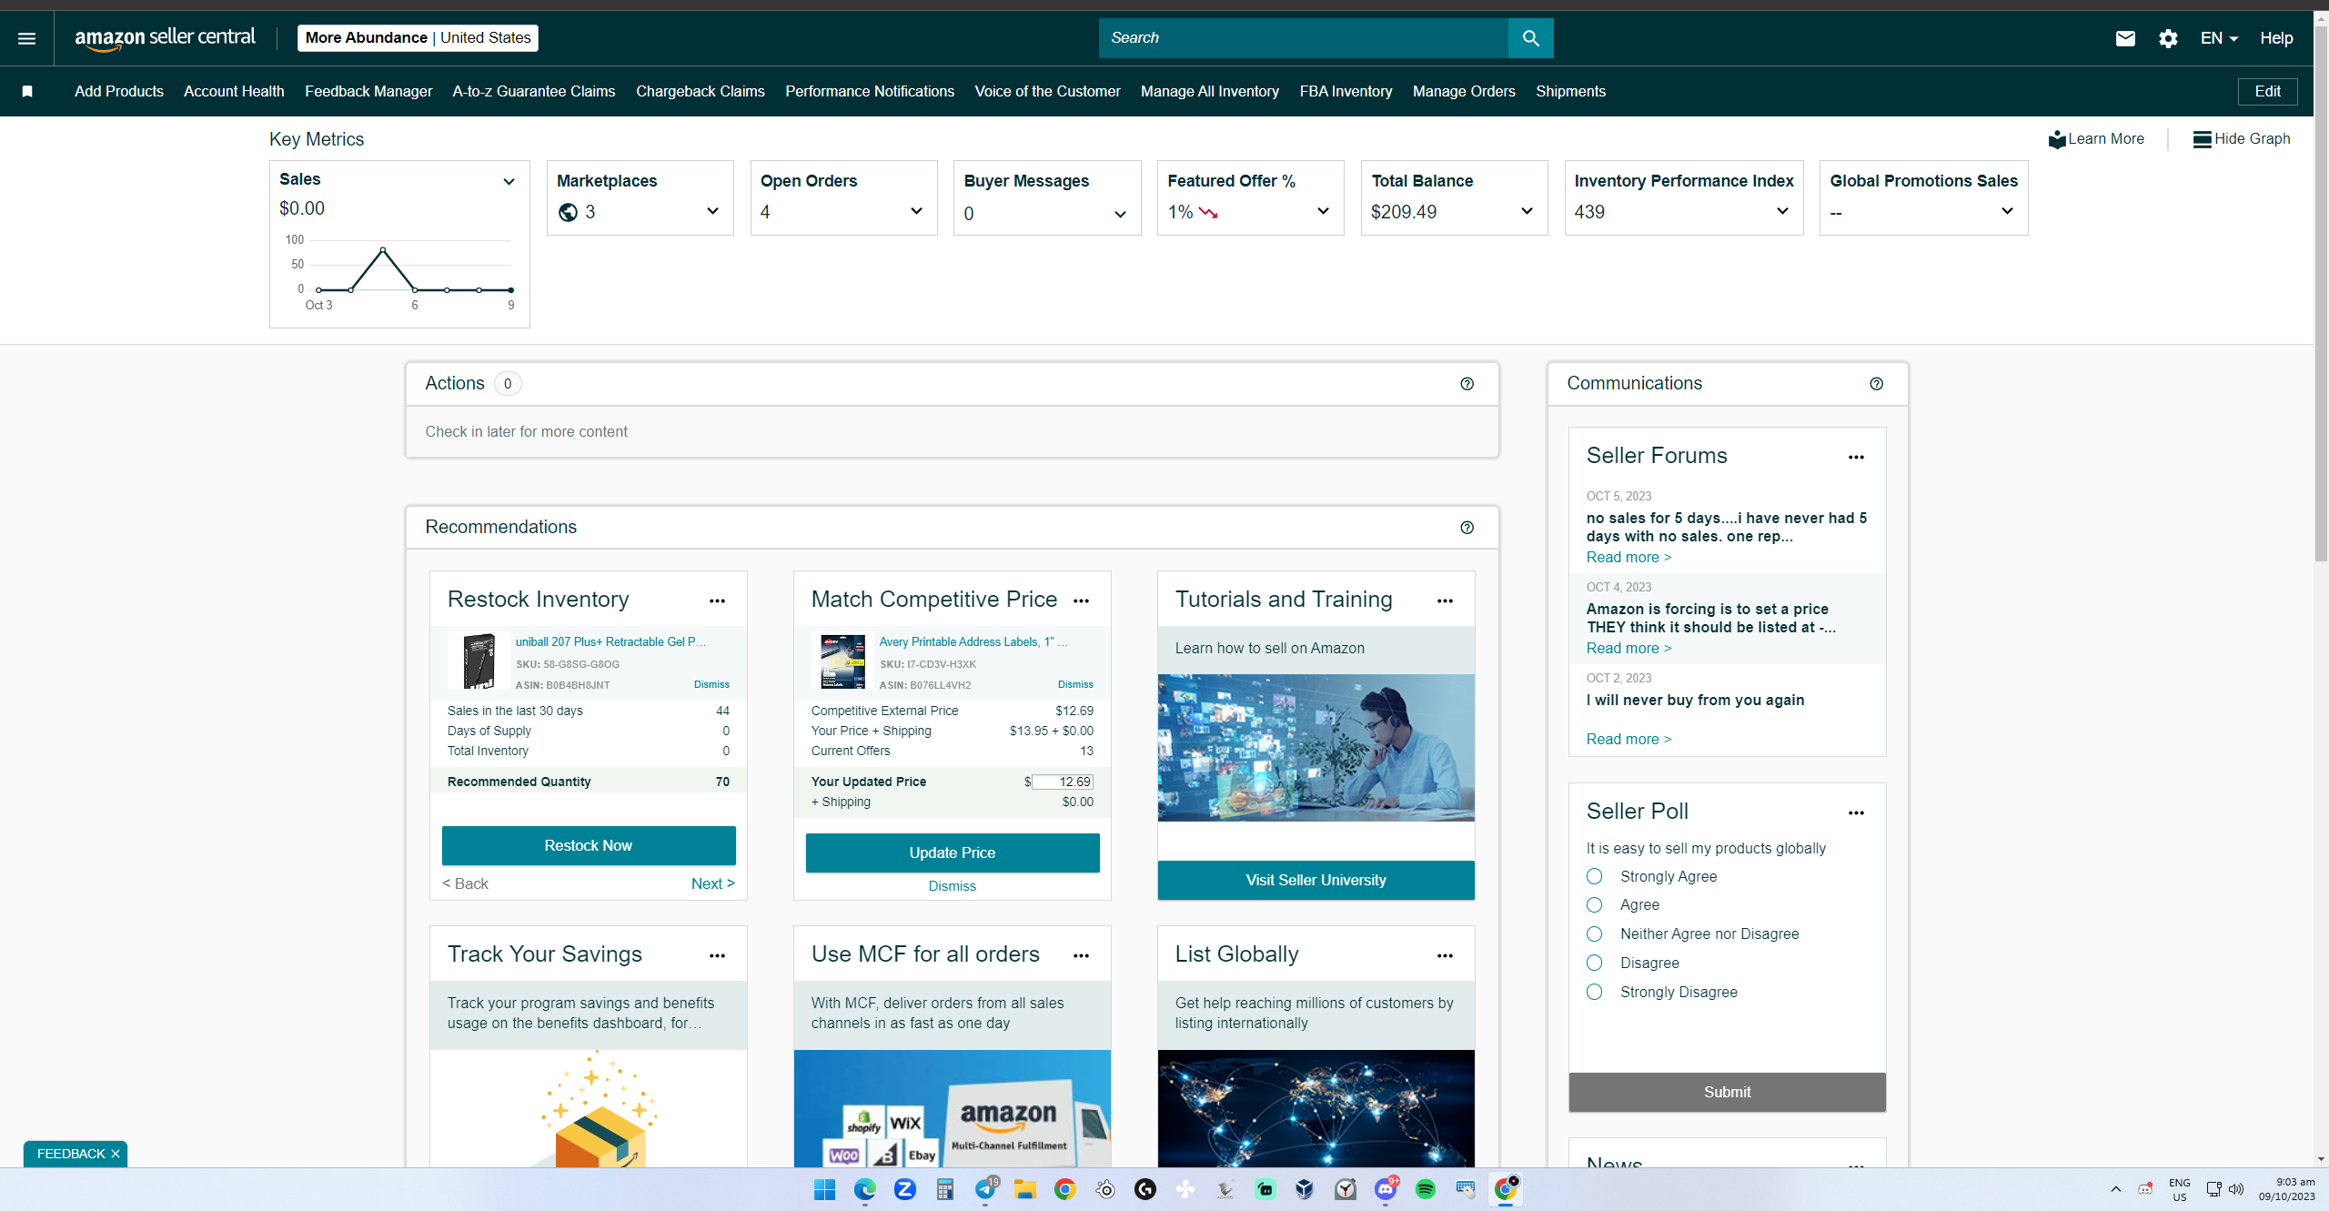Click the Restock Now button
This screenshot has width=2329, height=1211.
(589, 845)
